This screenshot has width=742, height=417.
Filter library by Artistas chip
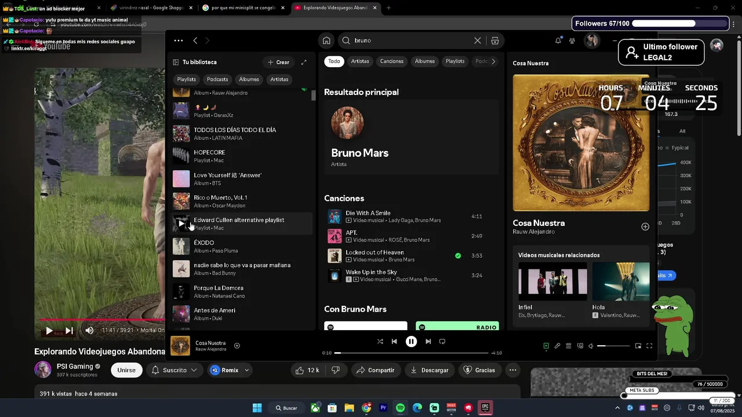279,79
